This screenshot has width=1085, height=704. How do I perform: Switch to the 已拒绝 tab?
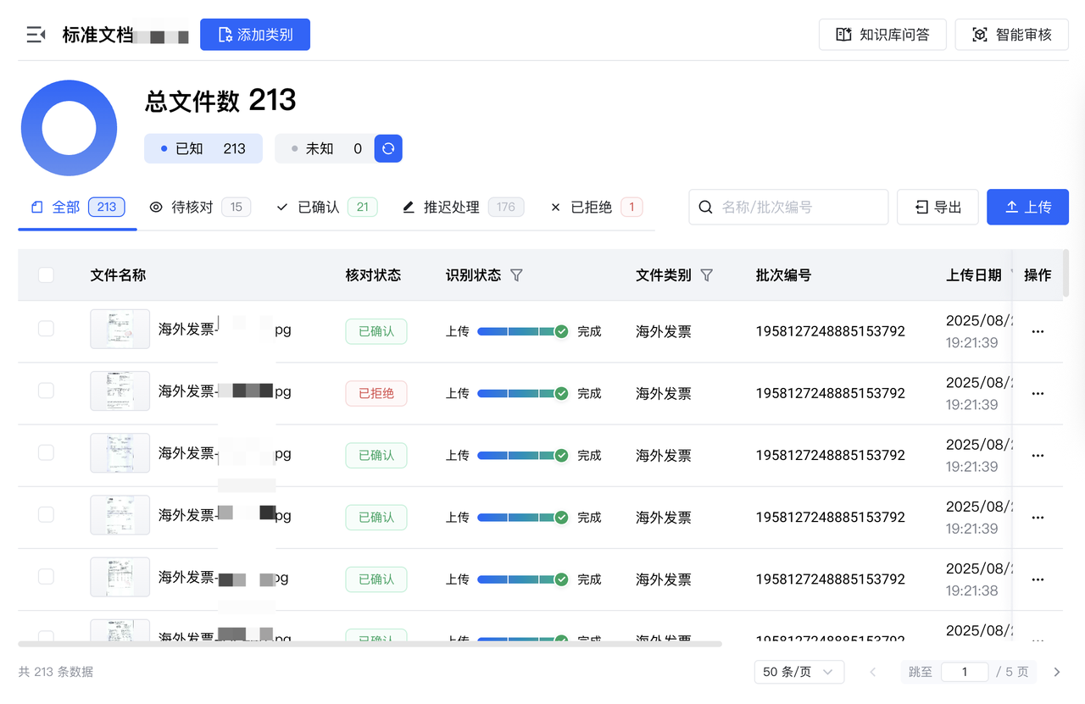pyautogui.click(x=596, y=207)
